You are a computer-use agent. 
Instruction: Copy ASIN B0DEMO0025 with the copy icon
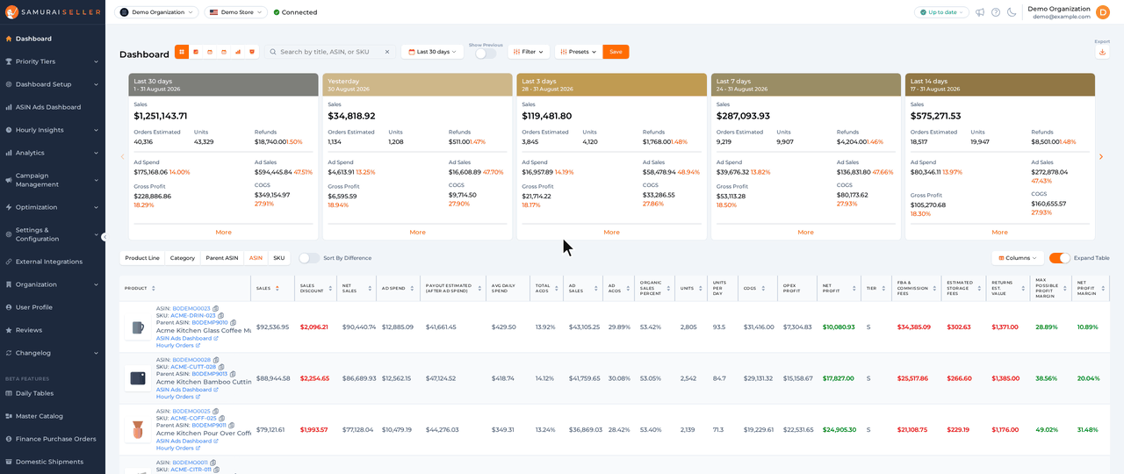pyautogui.click(x=216, y=411)
